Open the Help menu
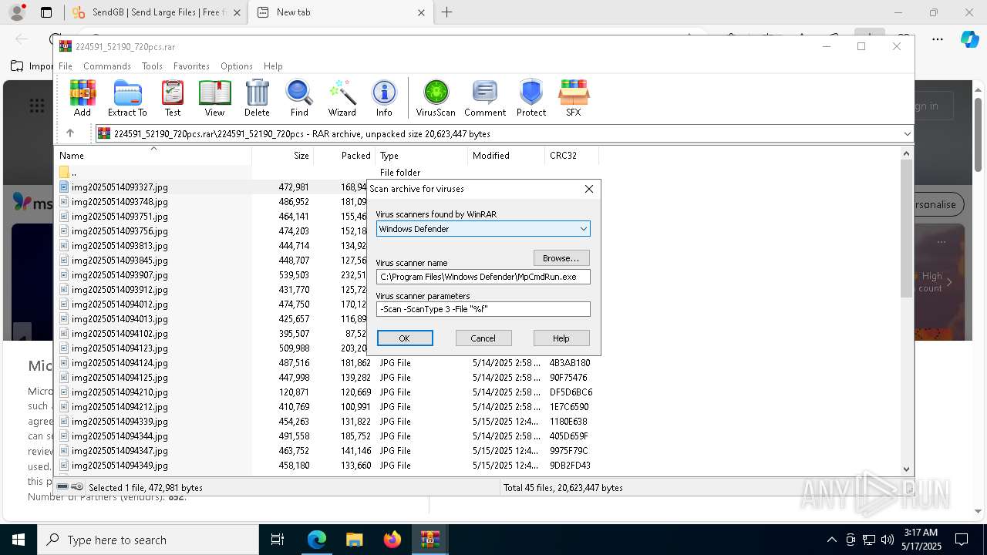The height and width of the screenshot is (555, 987). (x=273, y=66)
